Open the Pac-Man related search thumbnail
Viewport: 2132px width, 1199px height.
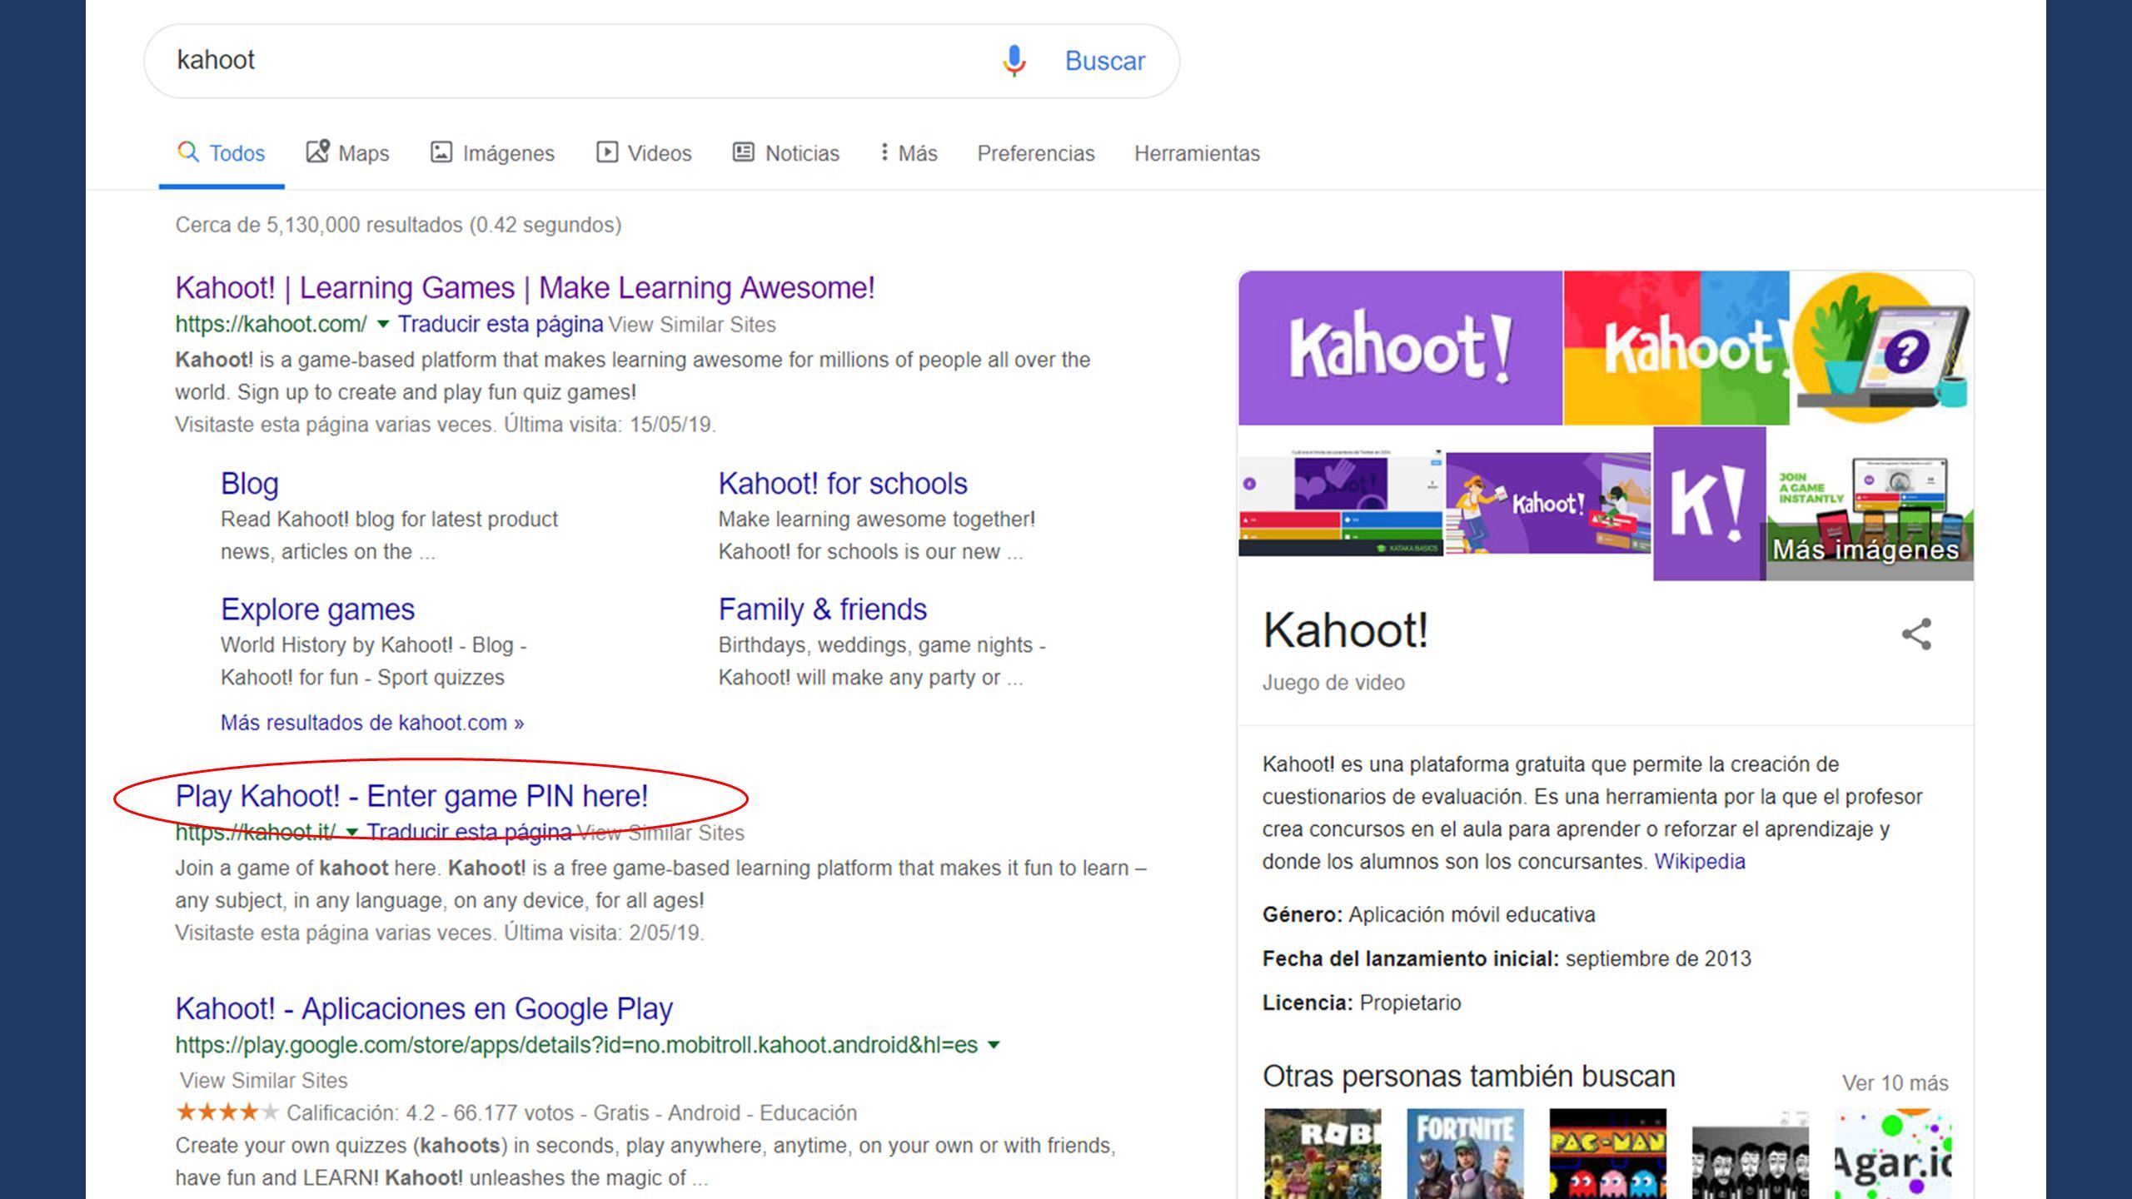point(1607,1153)
